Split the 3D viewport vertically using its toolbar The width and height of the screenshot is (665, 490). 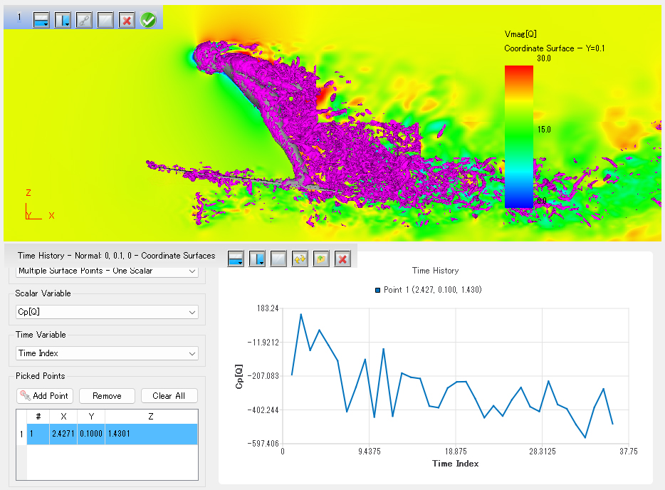[63, 20]
